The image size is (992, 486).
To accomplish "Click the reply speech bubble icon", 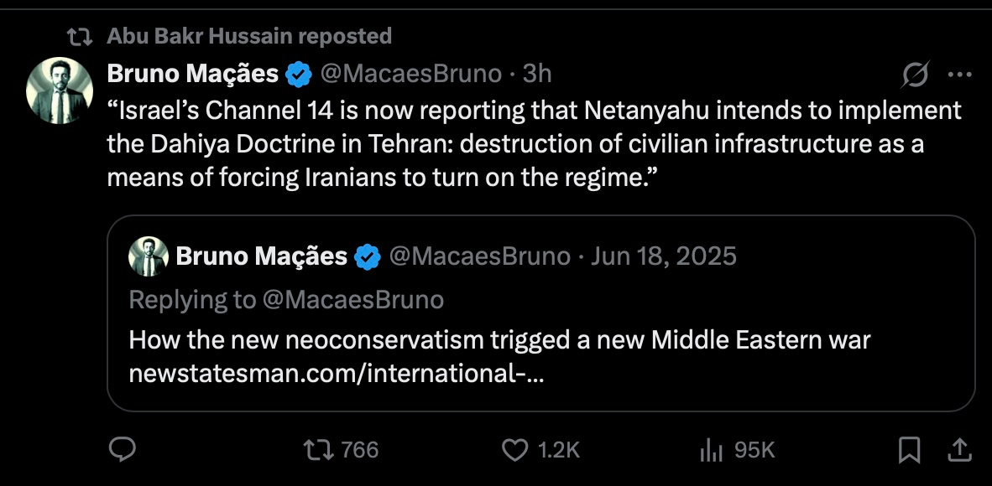I will 123,450.
